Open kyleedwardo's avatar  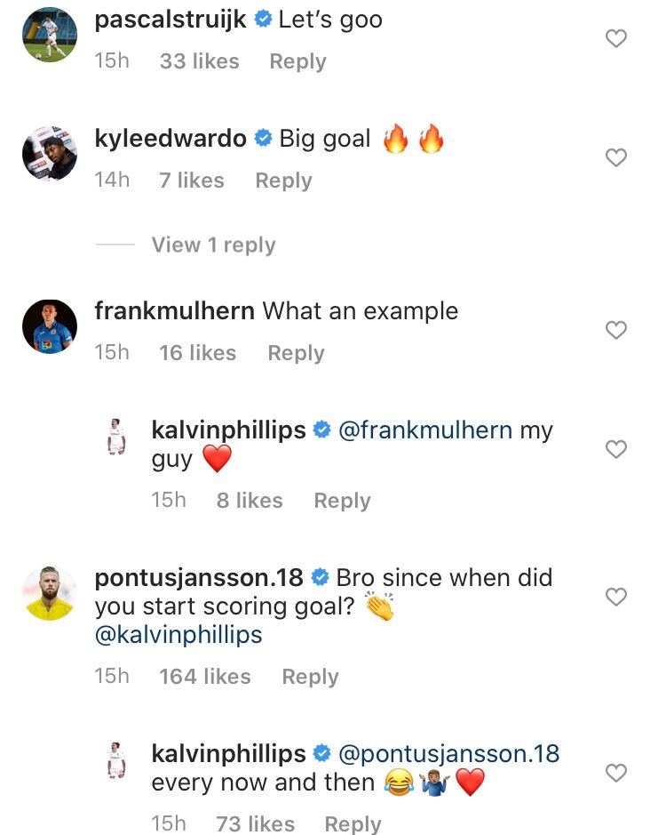click(49, 154)
